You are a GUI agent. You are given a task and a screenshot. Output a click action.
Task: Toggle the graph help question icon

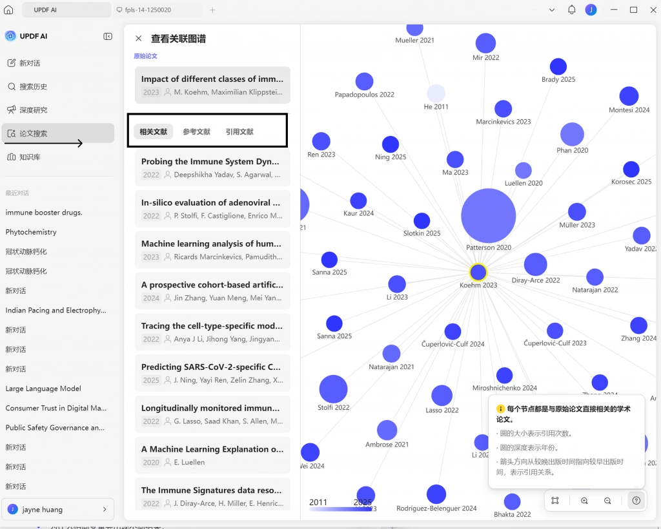click(636, 501)
